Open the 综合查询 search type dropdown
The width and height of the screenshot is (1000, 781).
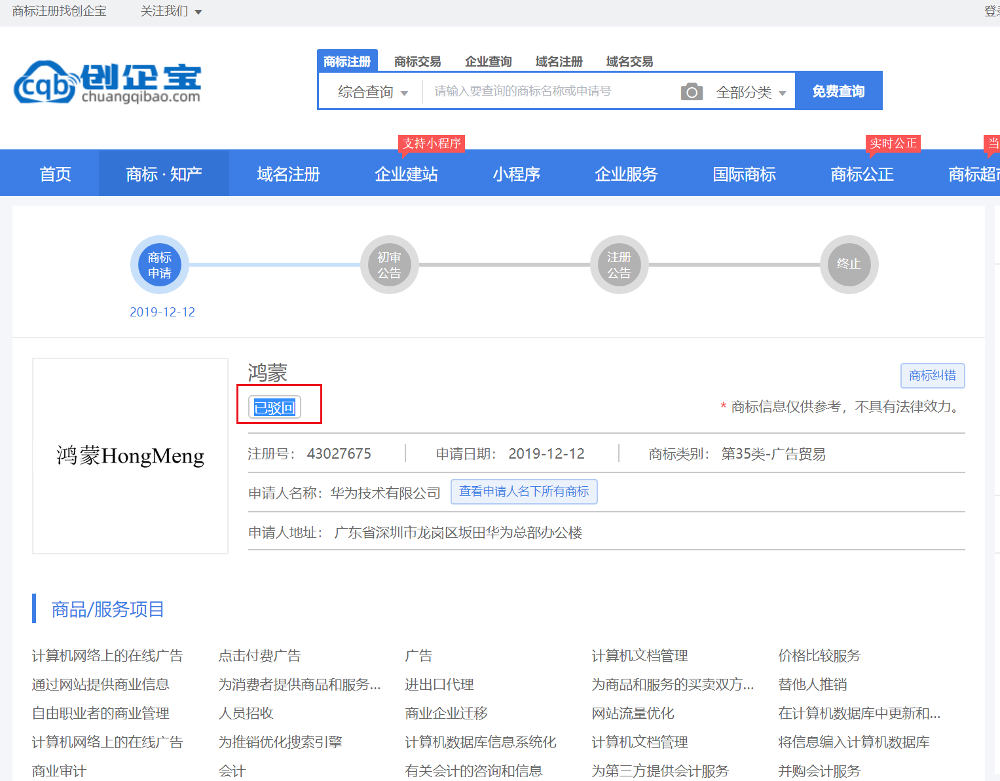(373, 92)
